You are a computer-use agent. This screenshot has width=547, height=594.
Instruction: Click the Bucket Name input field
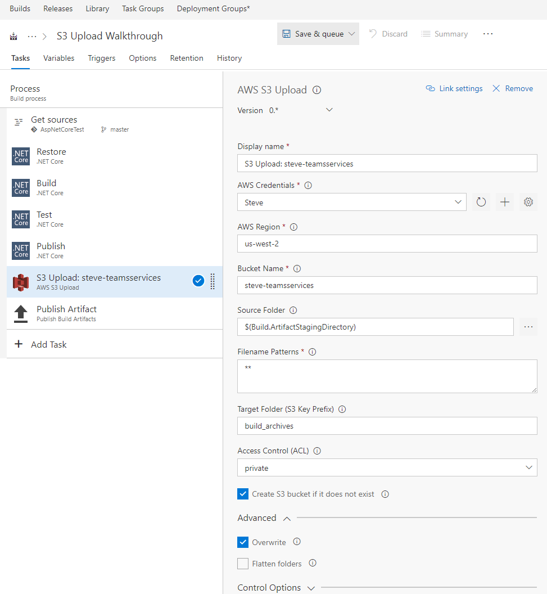tap(387, 285)
